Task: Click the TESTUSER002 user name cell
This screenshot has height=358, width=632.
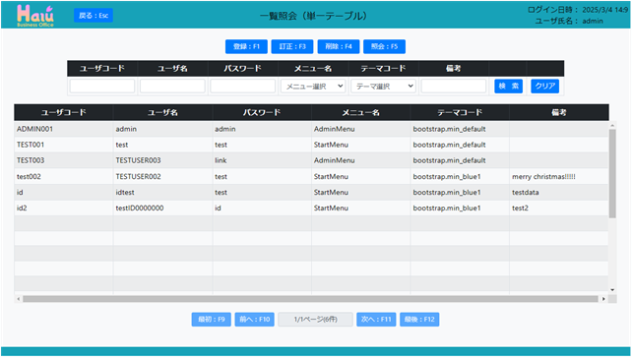Action: tap(162, 176)
